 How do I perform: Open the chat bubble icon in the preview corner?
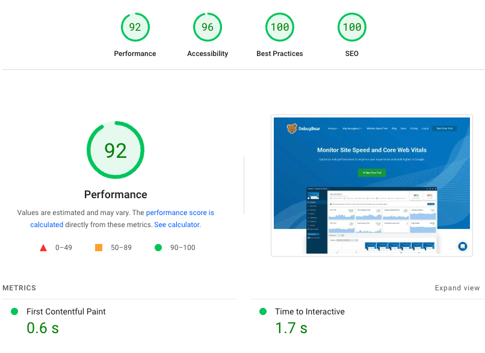pos(462,246)
